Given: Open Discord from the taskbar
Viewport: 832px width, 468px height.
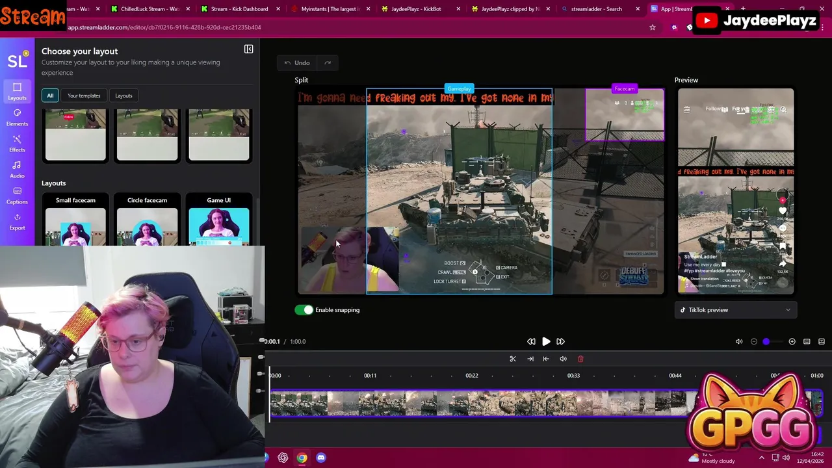Looking at the screenshot, I should pos(320,458).
